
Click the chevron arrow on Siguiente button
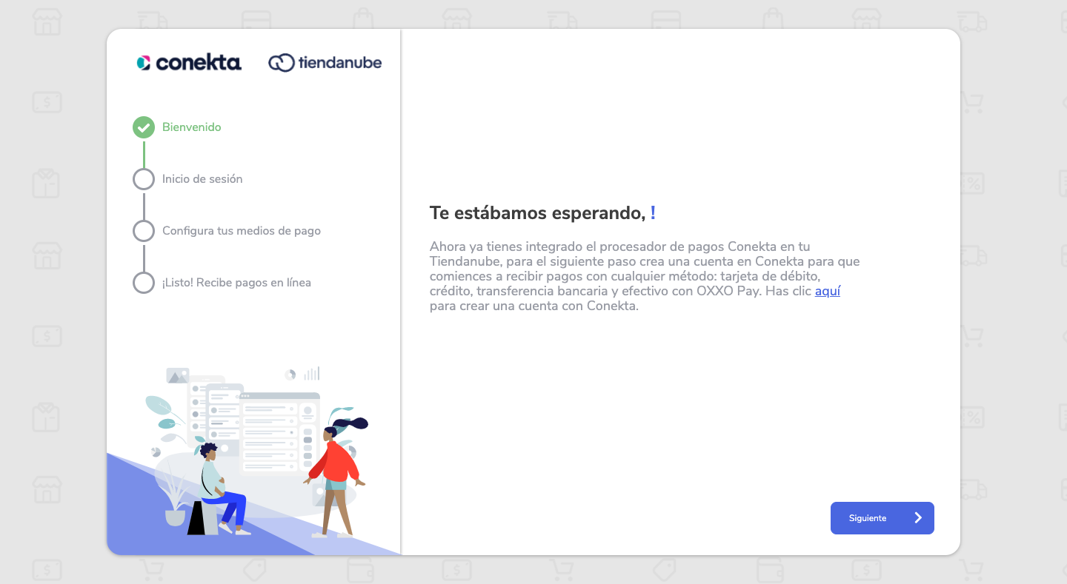click(x=918, y=518)
